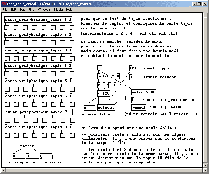Screen dimensions: 209x174
Task: Click the notein object box
Action: pyautogui.click(x=27, y=146)
